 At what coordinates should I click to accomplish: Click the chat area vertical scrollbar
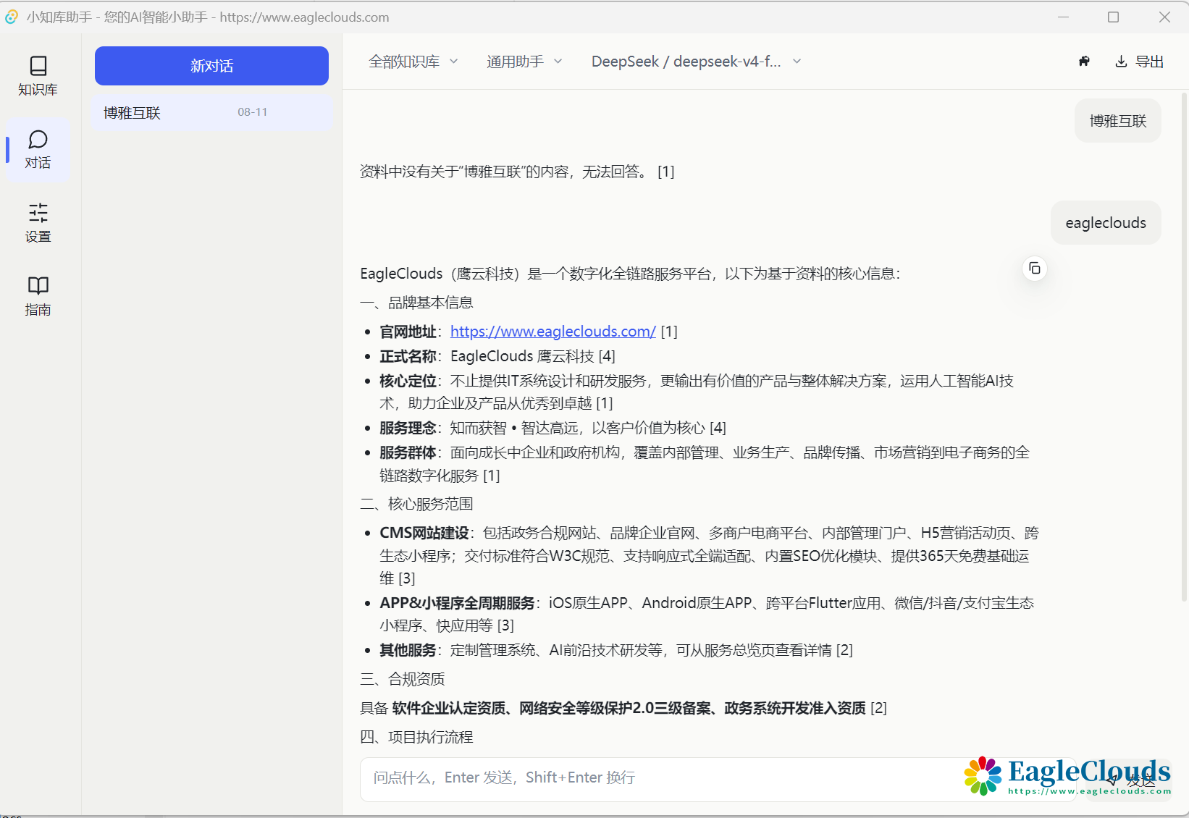1184,347
